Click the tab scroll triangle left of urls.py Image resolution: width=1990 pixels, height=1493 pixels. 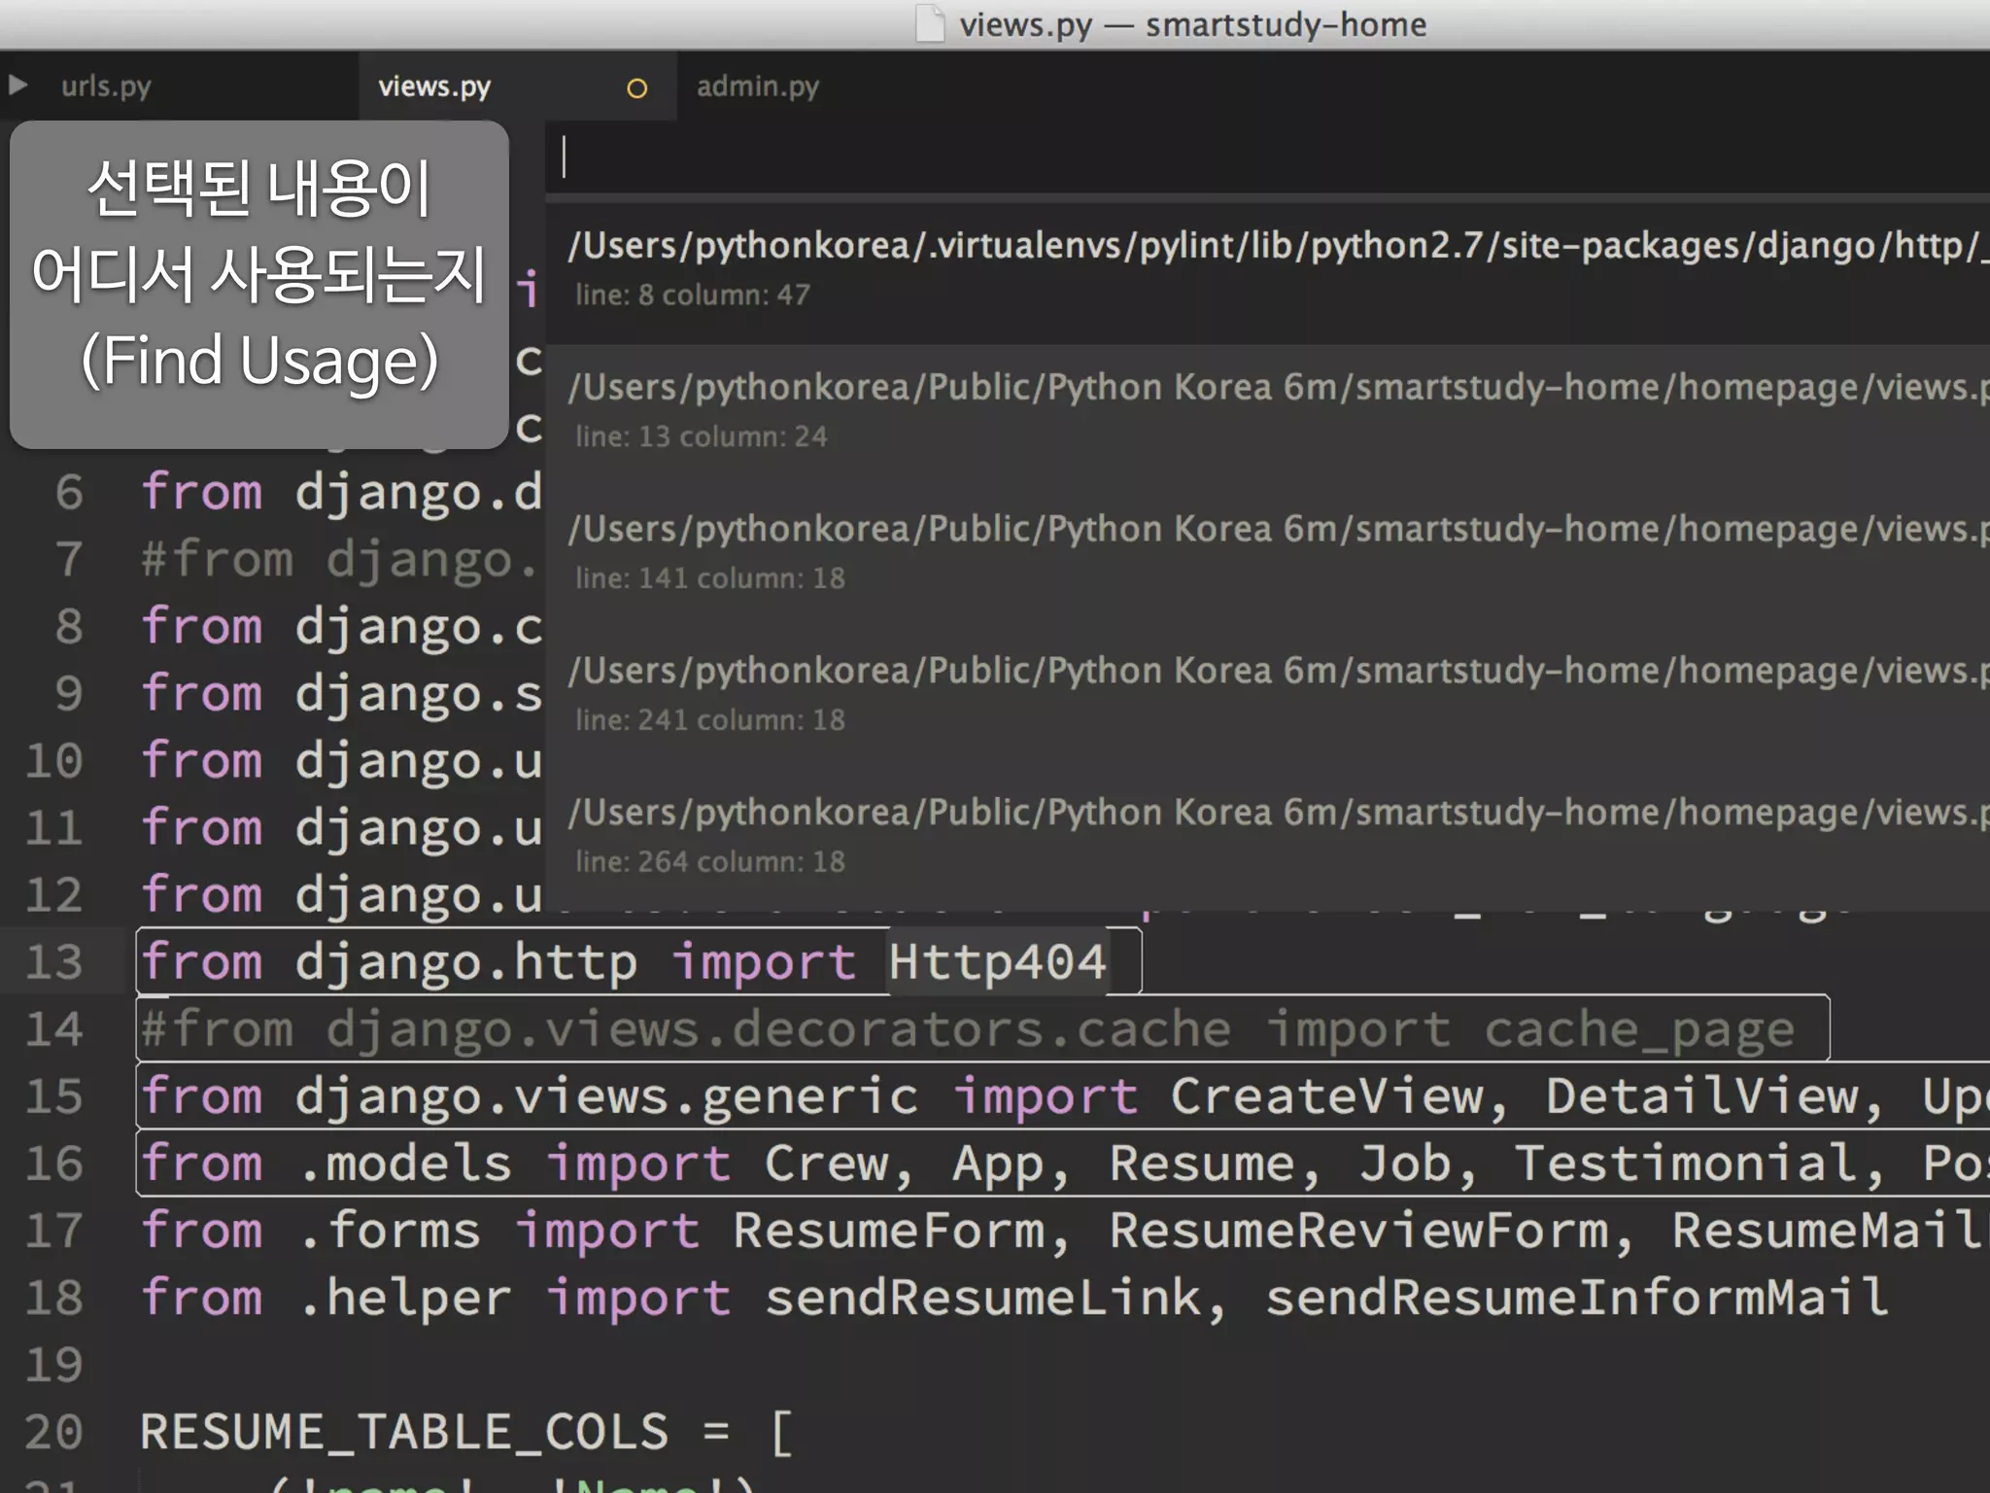[17, 85]
